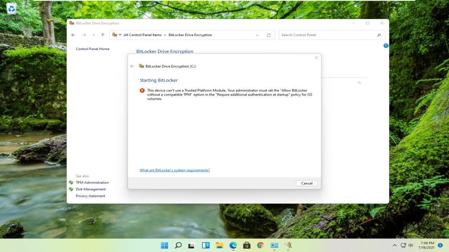
Task: Click the Control Panel back navigation arrow
Action: (73, 35)
